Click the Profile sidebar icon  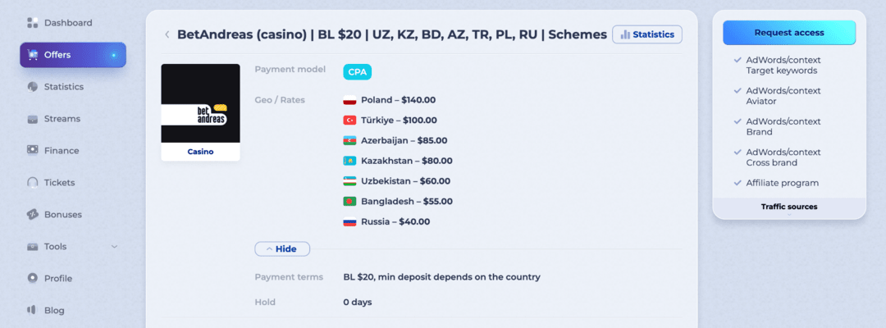(33, 278)
